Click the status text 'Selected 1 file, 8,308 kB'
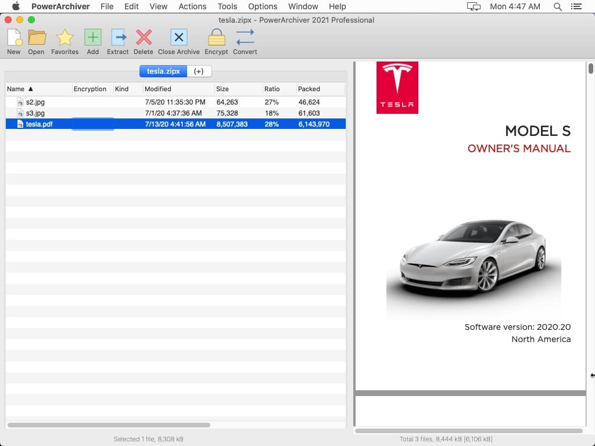595x446 pixels. tap(148, 439)
